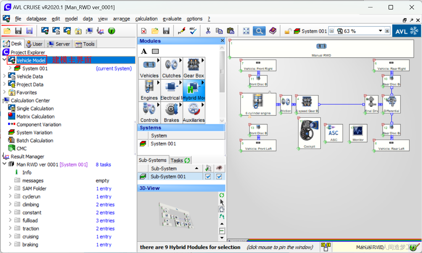Switch to the Server tab

[59, 44]
